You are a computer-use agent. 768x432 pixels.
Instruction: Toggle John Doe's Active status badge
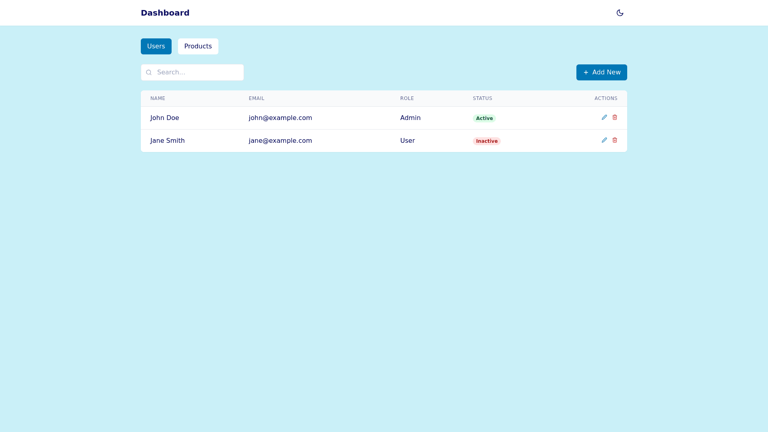[484, 118]
